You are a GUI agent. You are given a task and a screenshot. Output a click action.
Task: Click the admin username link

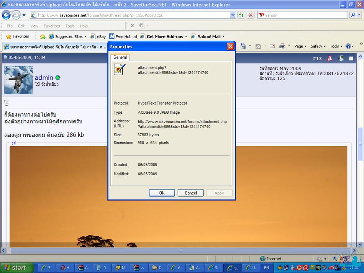click(x=44, y=78)
